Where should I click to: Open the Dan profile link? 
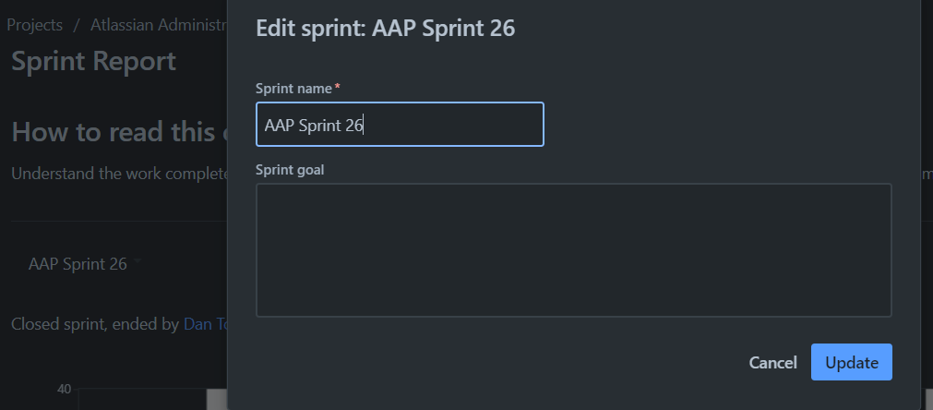tap(204, 324)
